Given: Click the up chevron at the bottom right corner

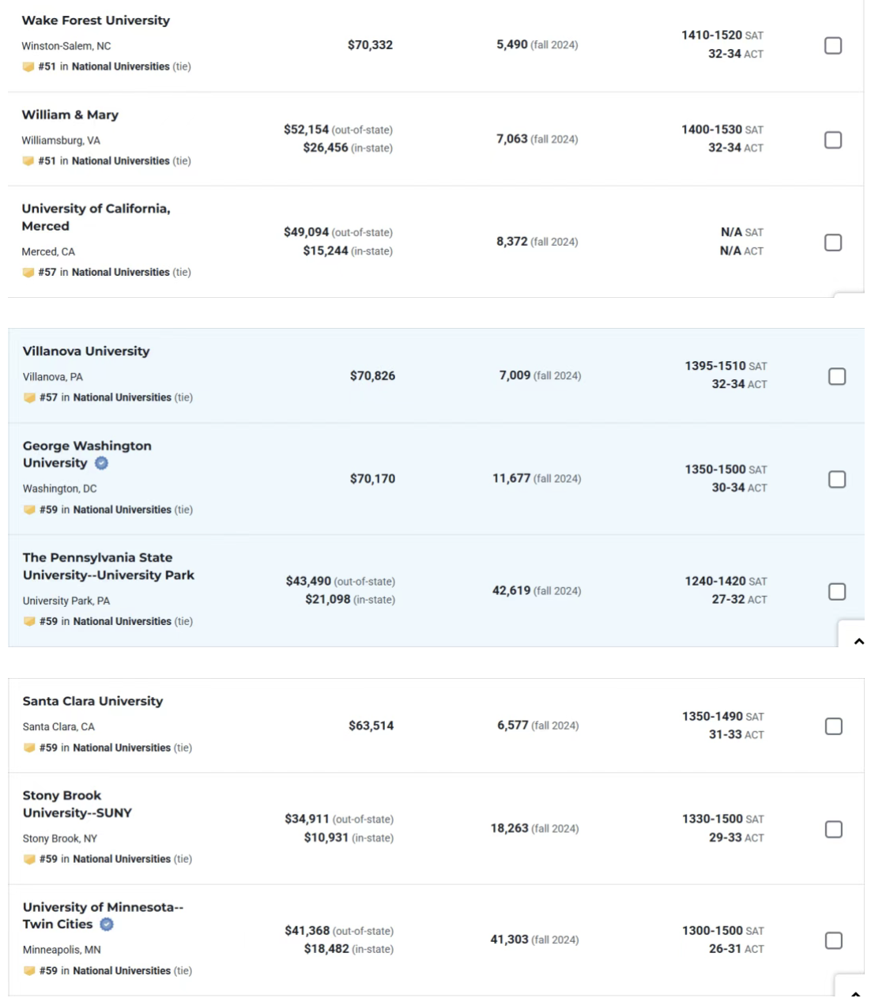Looking at the screenshot, I should pyautogui.click(x=855, y=993).
